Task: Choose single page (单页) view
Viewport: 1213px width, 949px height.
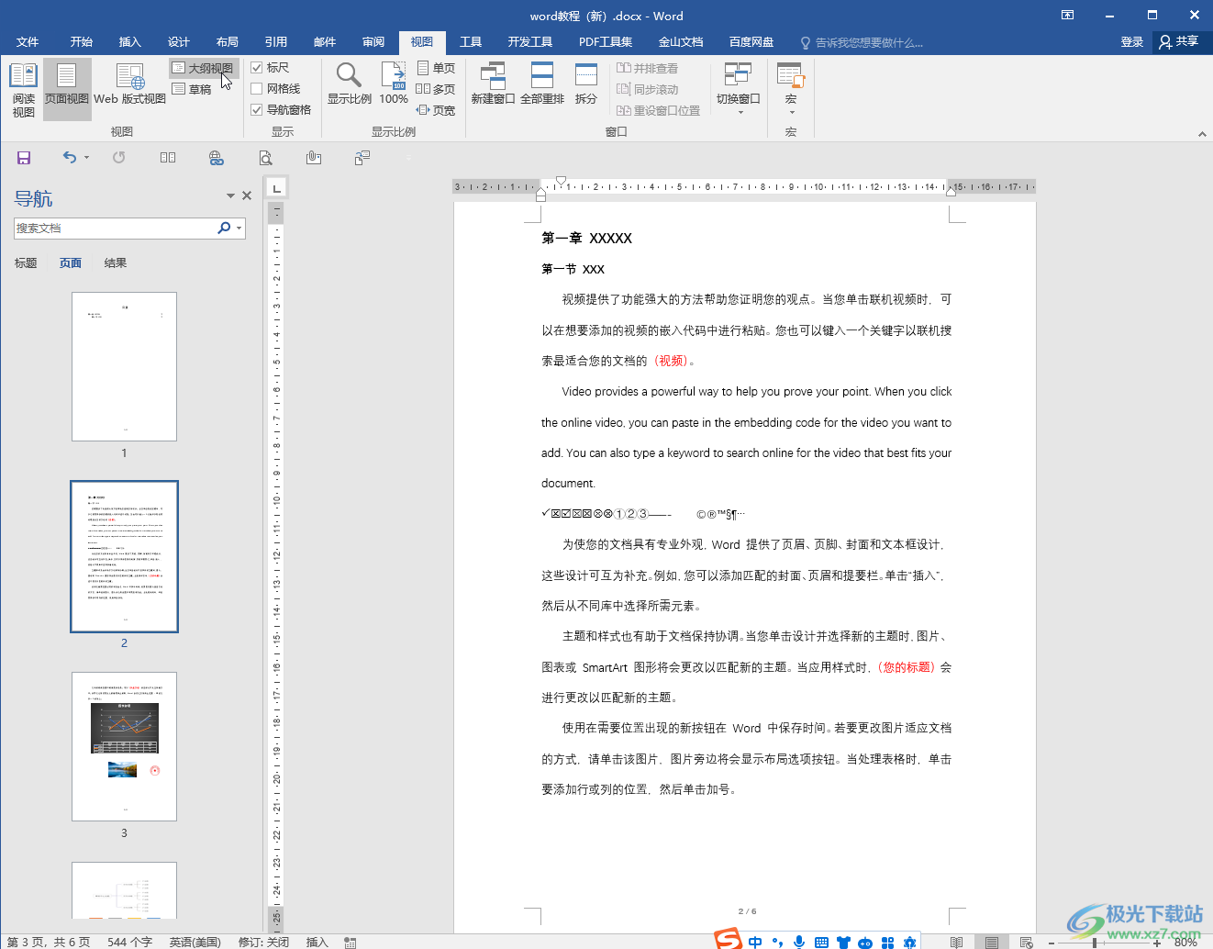Action: [436, 68]
